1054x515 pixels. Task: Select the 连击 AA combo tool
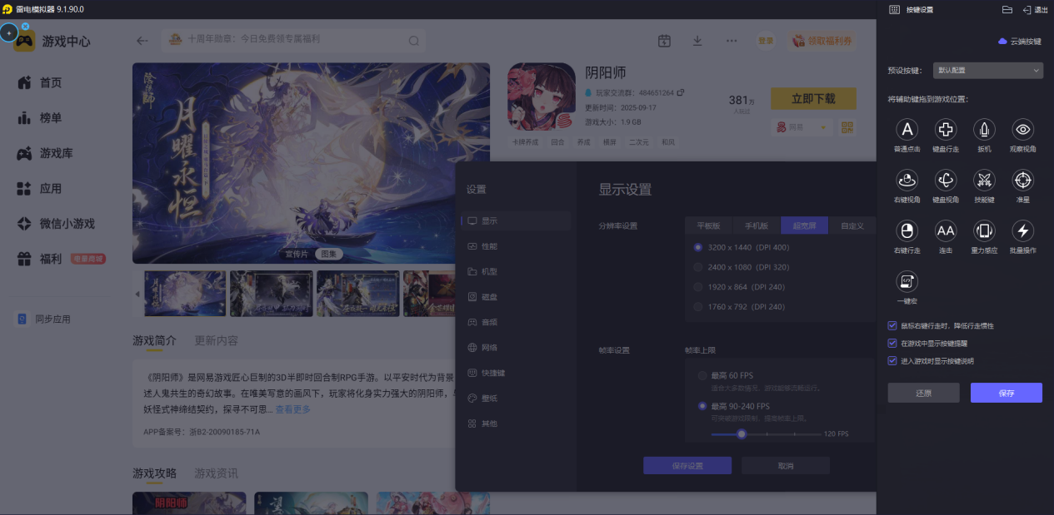click(946, 230)
